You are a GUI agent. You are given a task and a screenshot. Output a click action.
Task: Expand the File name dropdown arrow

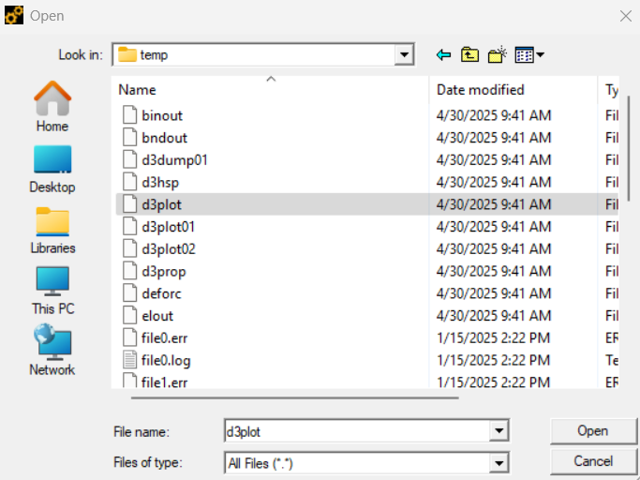pyautogui.click(x=499, y=431)
